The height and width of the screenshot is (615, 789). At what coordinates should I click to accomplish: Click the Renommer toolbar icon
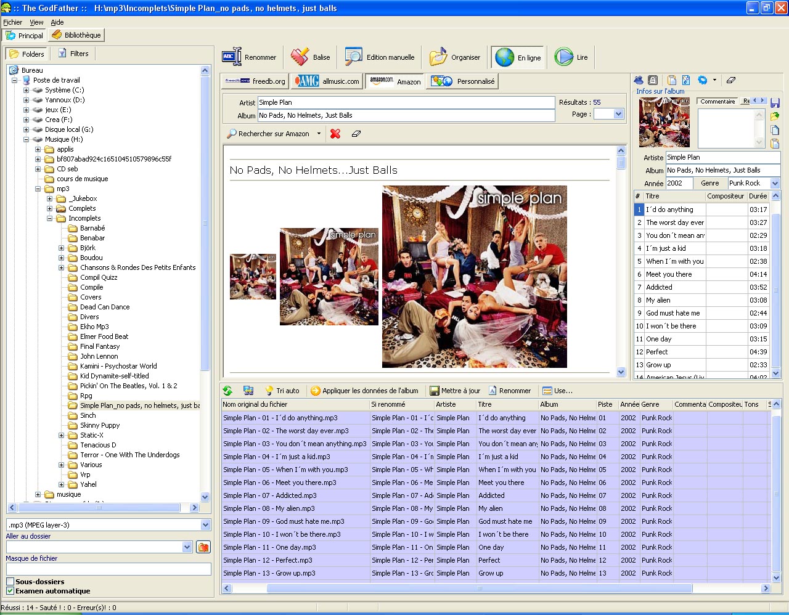[x=232, y=57]
